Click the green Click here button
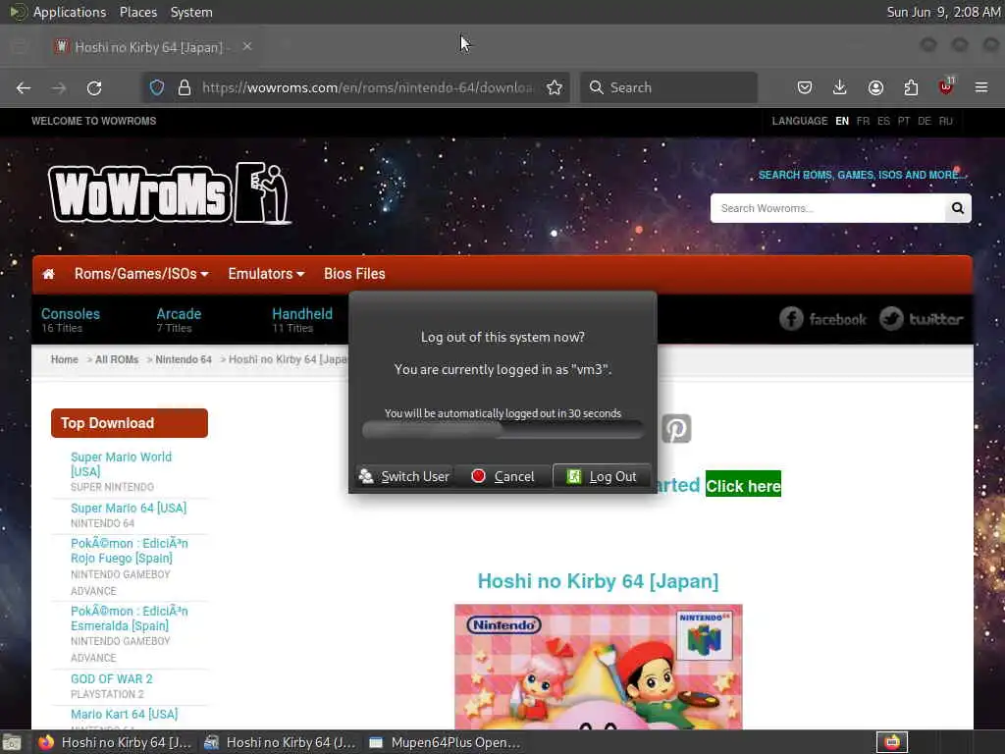Image resolution: width=1005 pixels, height=754 pixels. pos(743,486)
